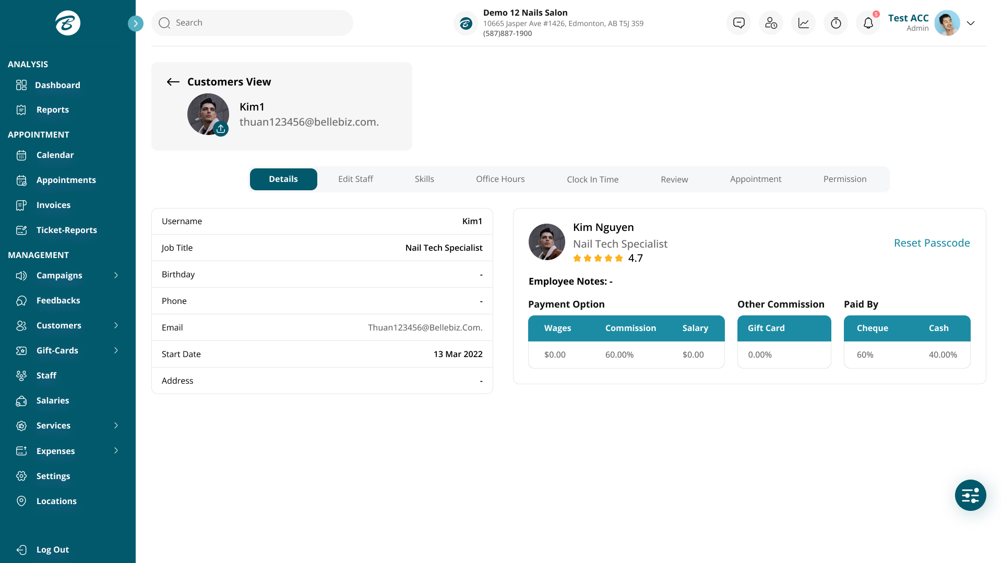Click the Reset Passcode link
This screenshot has width=1002, height=563.
932,242
